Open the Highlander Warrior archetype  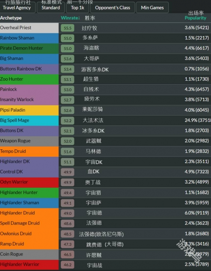click(x=29, y=265)
